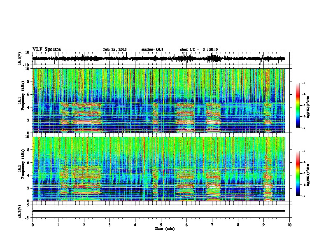Click the "Time (min)" x-axis label
Image resolution: width=326 pixels, height=252 pixels.
click(x=165, y=229)
